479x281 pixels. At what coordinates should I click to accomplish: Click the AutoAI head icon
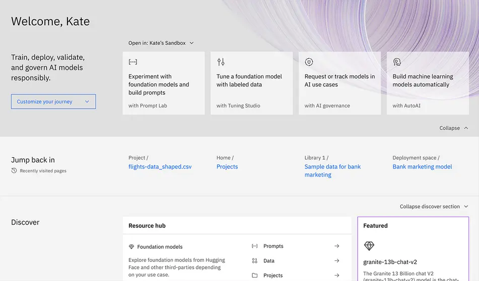click(397, 62)
